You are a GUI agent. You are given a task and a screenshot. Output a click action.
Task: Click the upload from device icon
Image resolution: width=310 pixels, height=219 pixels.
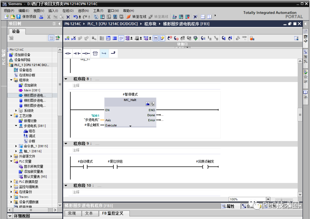109,17
